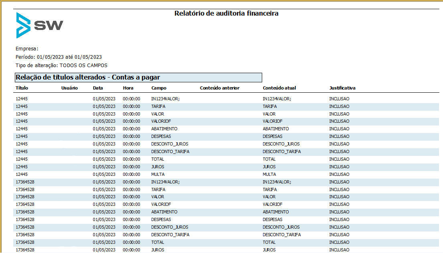Screen dimensions: 443x253
Task: Select title 12445 in the IN1234VALOR; row
Action: [x=22, y=99]
